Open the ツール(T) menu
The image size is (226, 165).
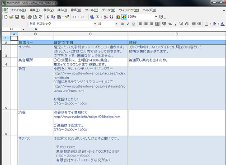pos(91,10)
